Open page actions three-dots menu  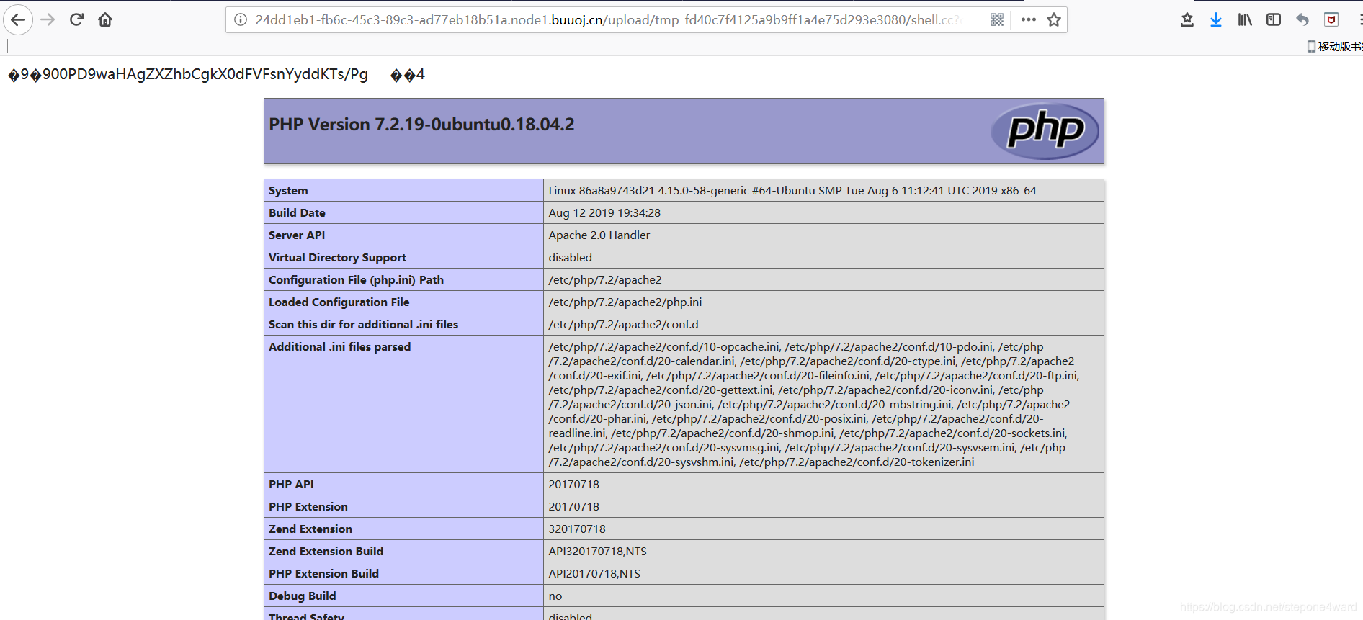pos(1029,19)
